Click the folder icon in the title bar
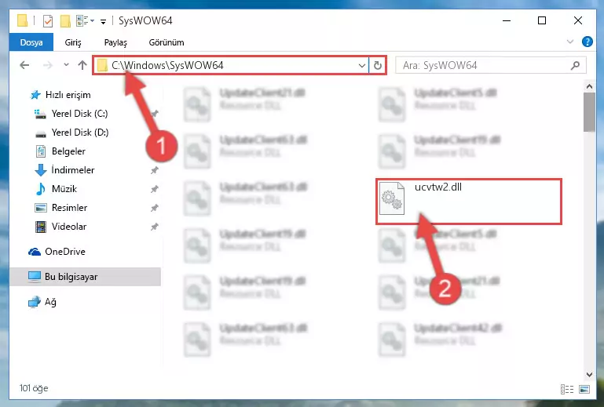 tap(23, 20)
